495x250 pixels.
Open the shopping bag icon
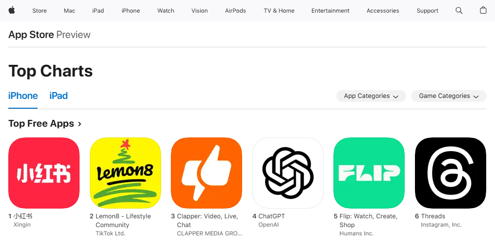tap(483, 10)
